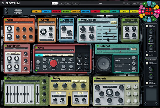
Task: Open the Doubler Tape mode selector
Action: tap(66, 38)
